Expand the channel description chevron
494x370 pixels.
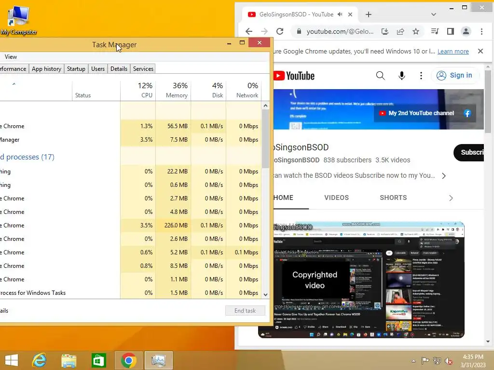tap(444, 176)
